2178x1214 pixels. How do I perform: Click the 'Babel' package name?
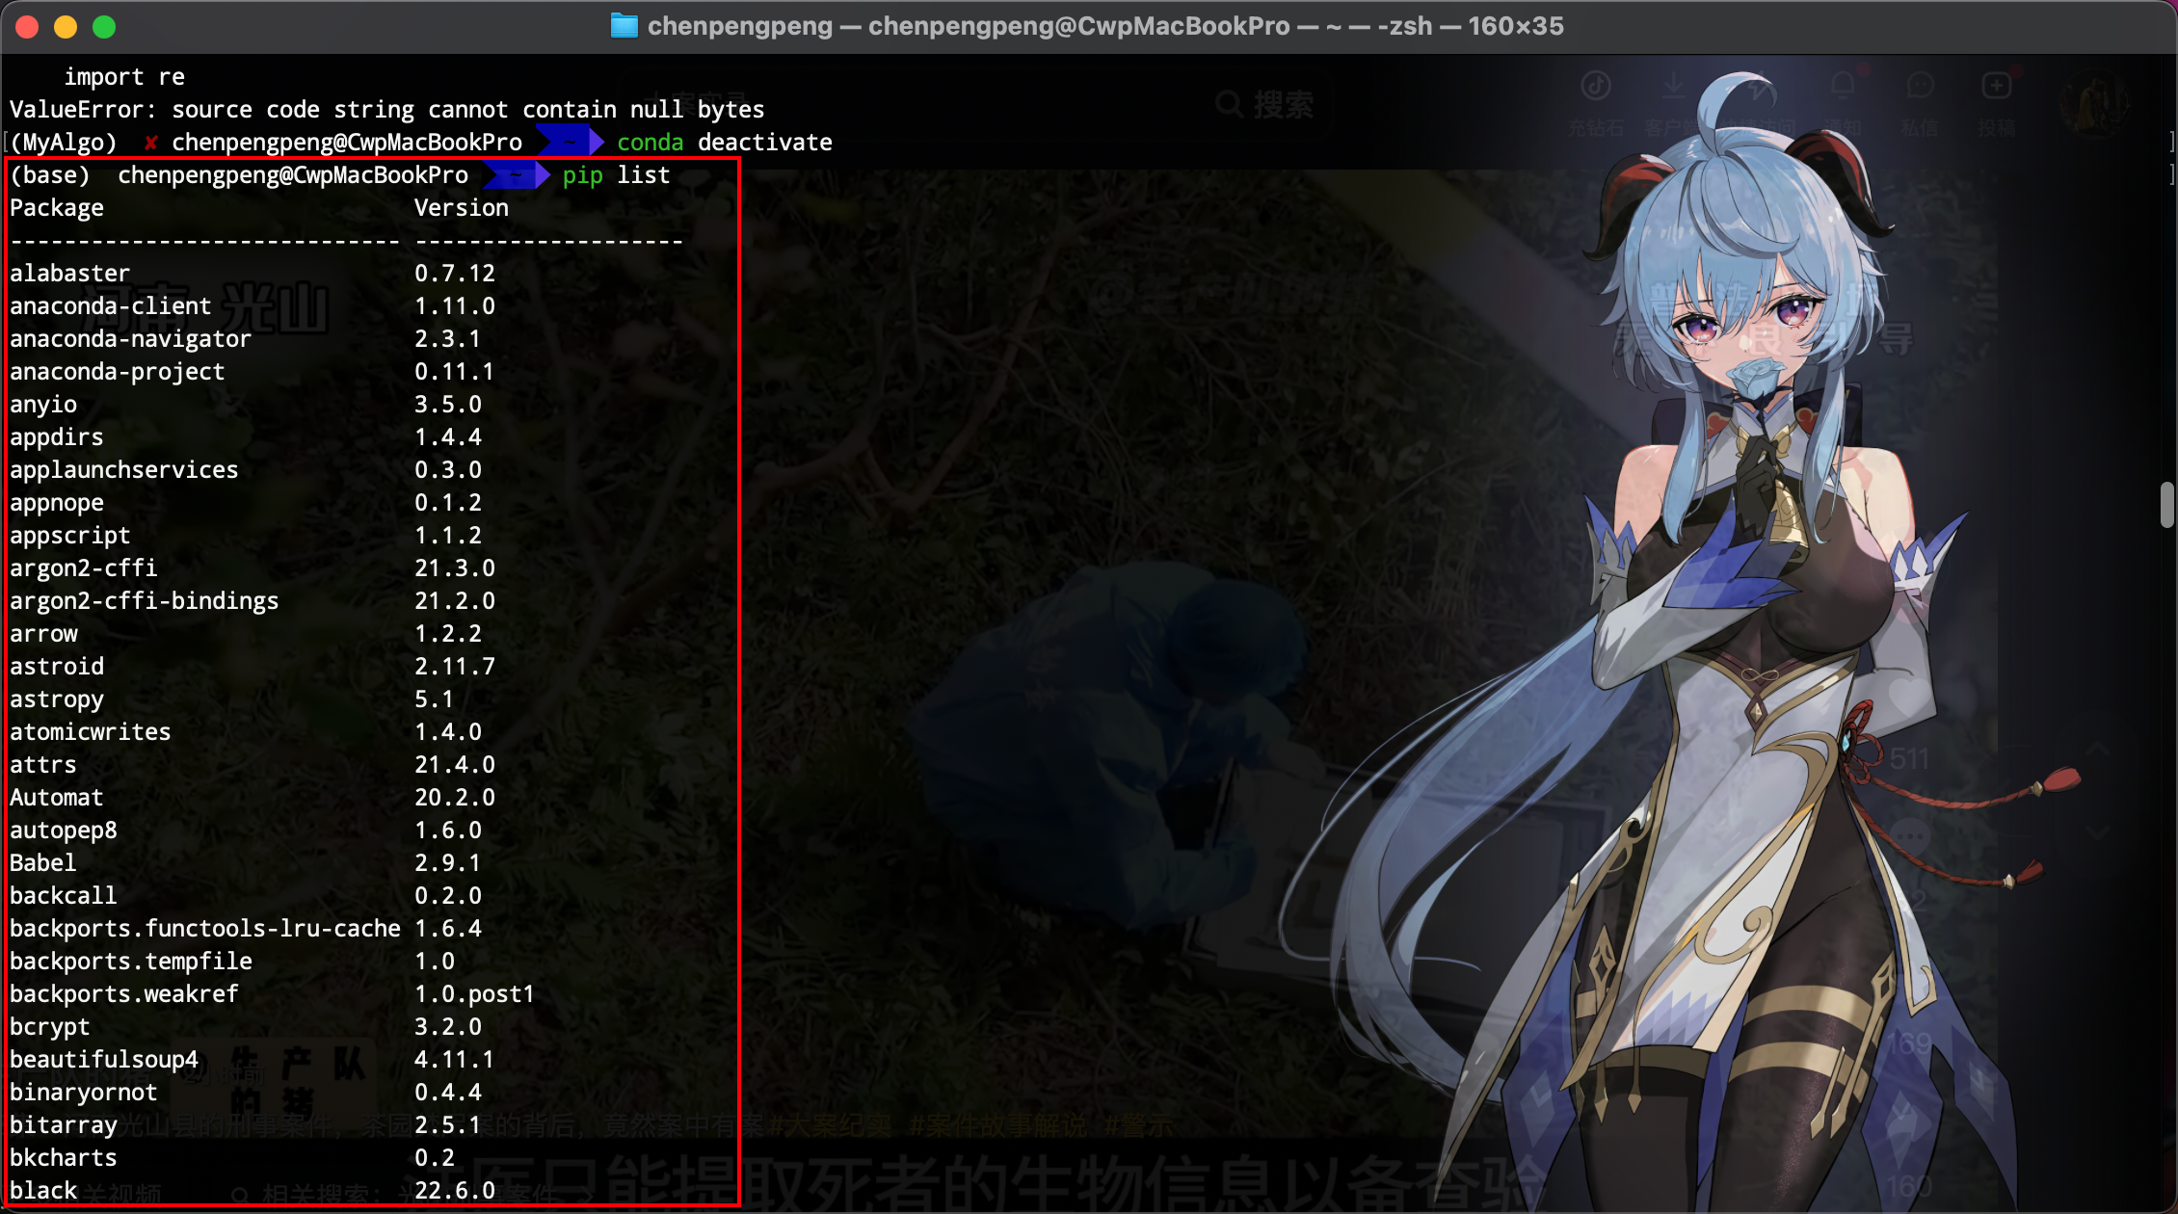pyautogui.click(x=43, y=863)
